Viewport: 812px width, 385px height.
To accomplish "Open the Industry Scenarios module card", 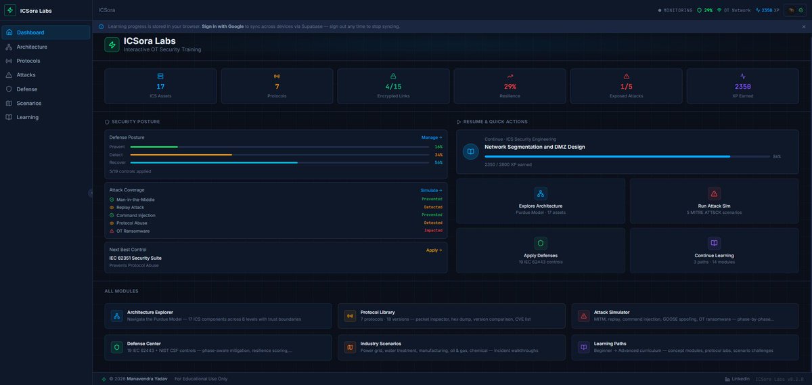I will (x=451, y=347).
